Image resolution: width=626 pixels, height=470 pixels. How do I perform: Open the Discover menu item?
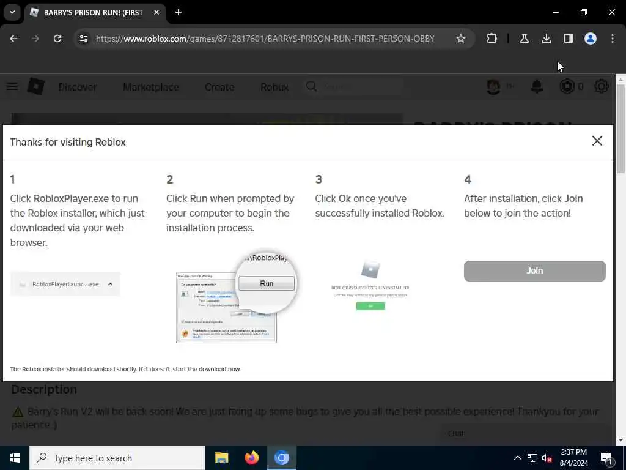click(78, 87)
